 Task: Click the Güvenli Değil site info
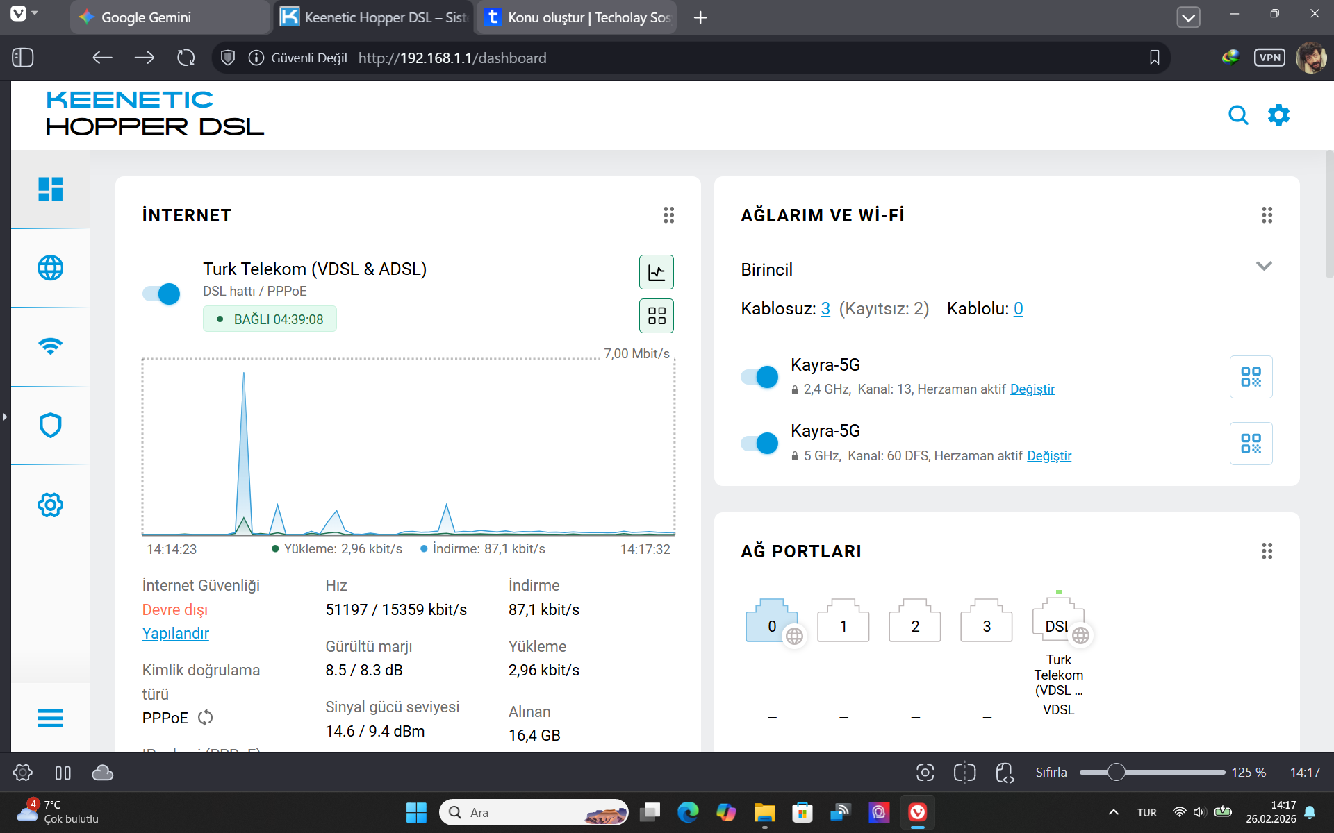coord(298,58)
